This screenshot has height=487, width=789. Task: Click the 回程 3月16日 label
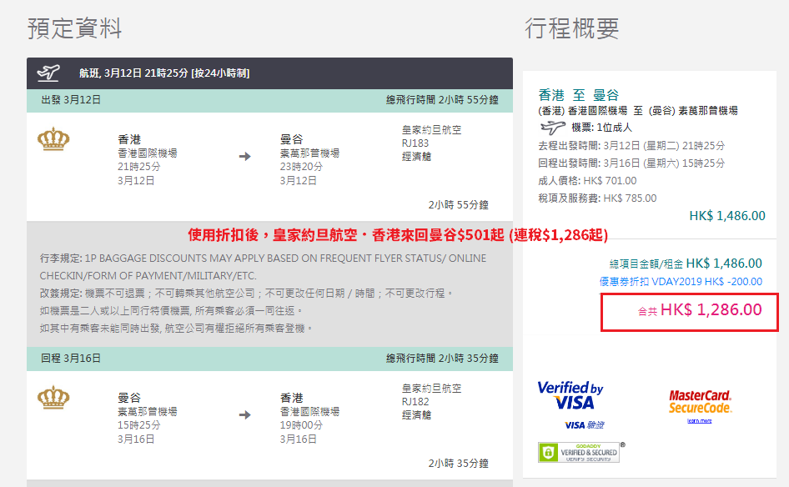pyautogui.click(x=71, y=359)
